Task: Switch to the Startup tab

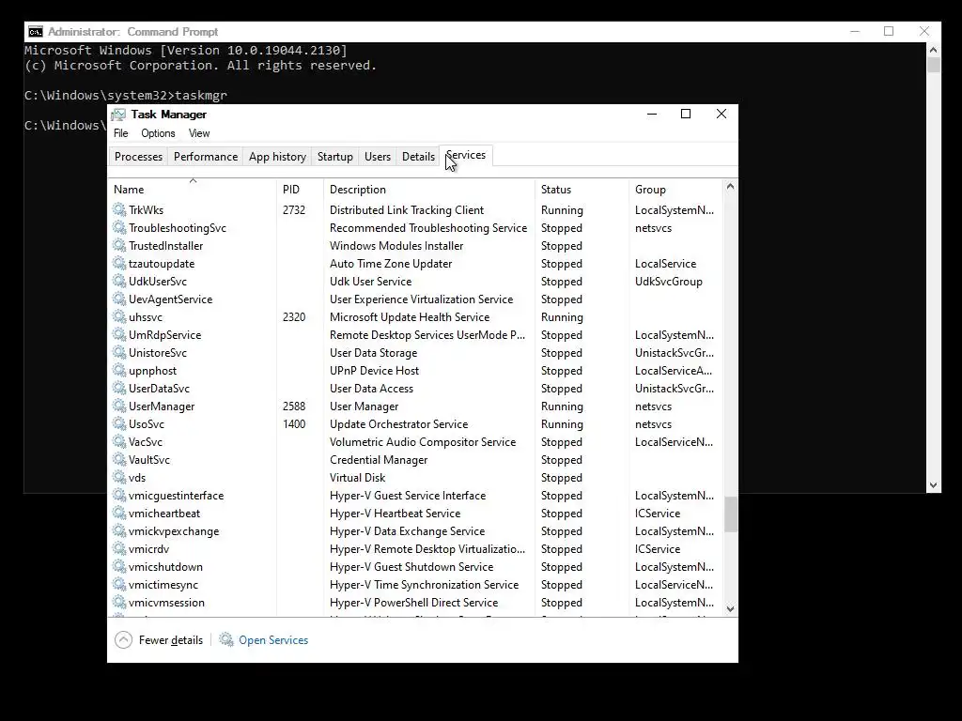Action: click(335, 157)
